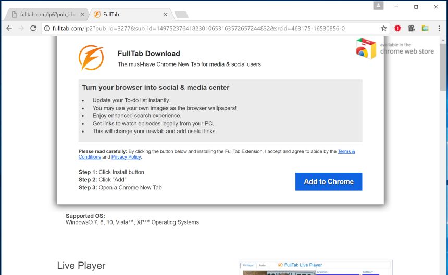The width and height of the screenshot is (448, 275).
Task: Open Chrome's three-dot menu
Action: coord(439,28)
